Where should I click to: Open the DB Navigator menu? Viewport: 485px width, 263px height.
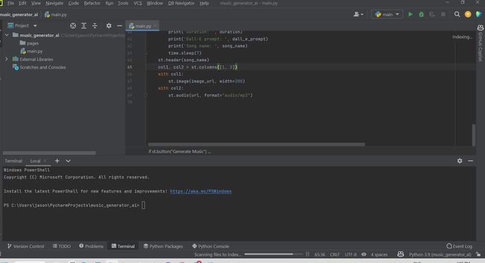(181, 3)
